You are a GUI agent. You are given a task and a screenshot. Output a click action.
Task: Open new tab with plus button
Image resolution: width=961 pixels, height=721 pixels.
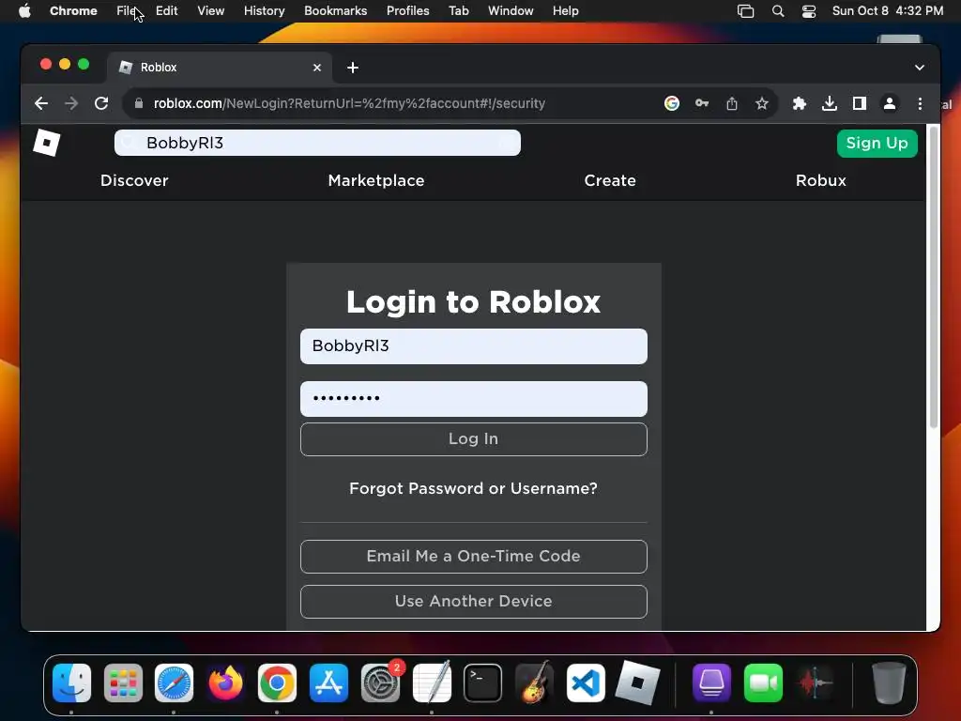353,68
